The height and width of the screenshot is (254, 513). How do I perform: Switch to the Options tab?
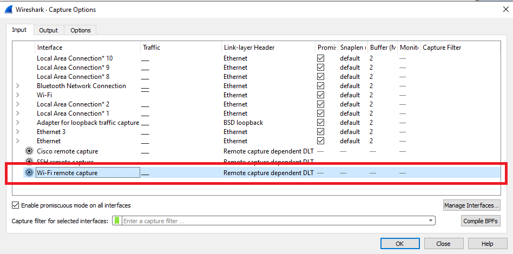click(x=81, y=30)
